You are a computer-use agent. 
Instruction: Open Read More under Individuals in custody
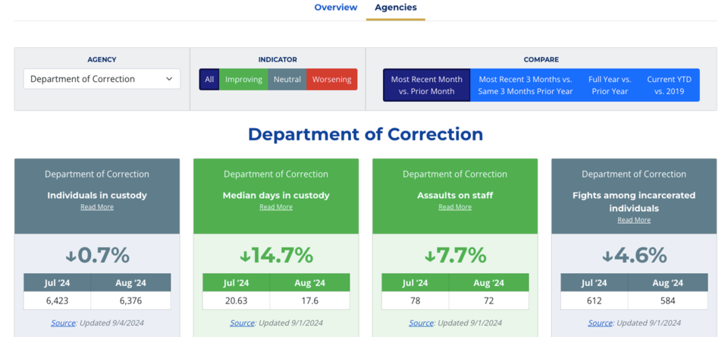97,207
